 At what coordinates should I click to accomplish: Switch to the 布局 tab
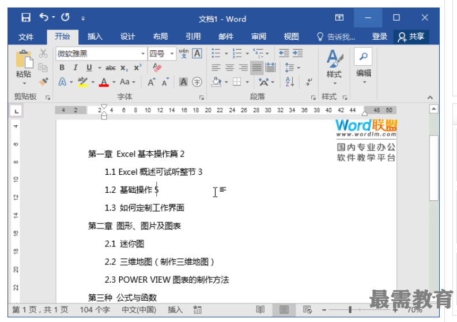click(160, 36)
